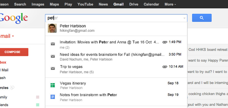Open the Notes from brainstorm document icon

[53, 97]
